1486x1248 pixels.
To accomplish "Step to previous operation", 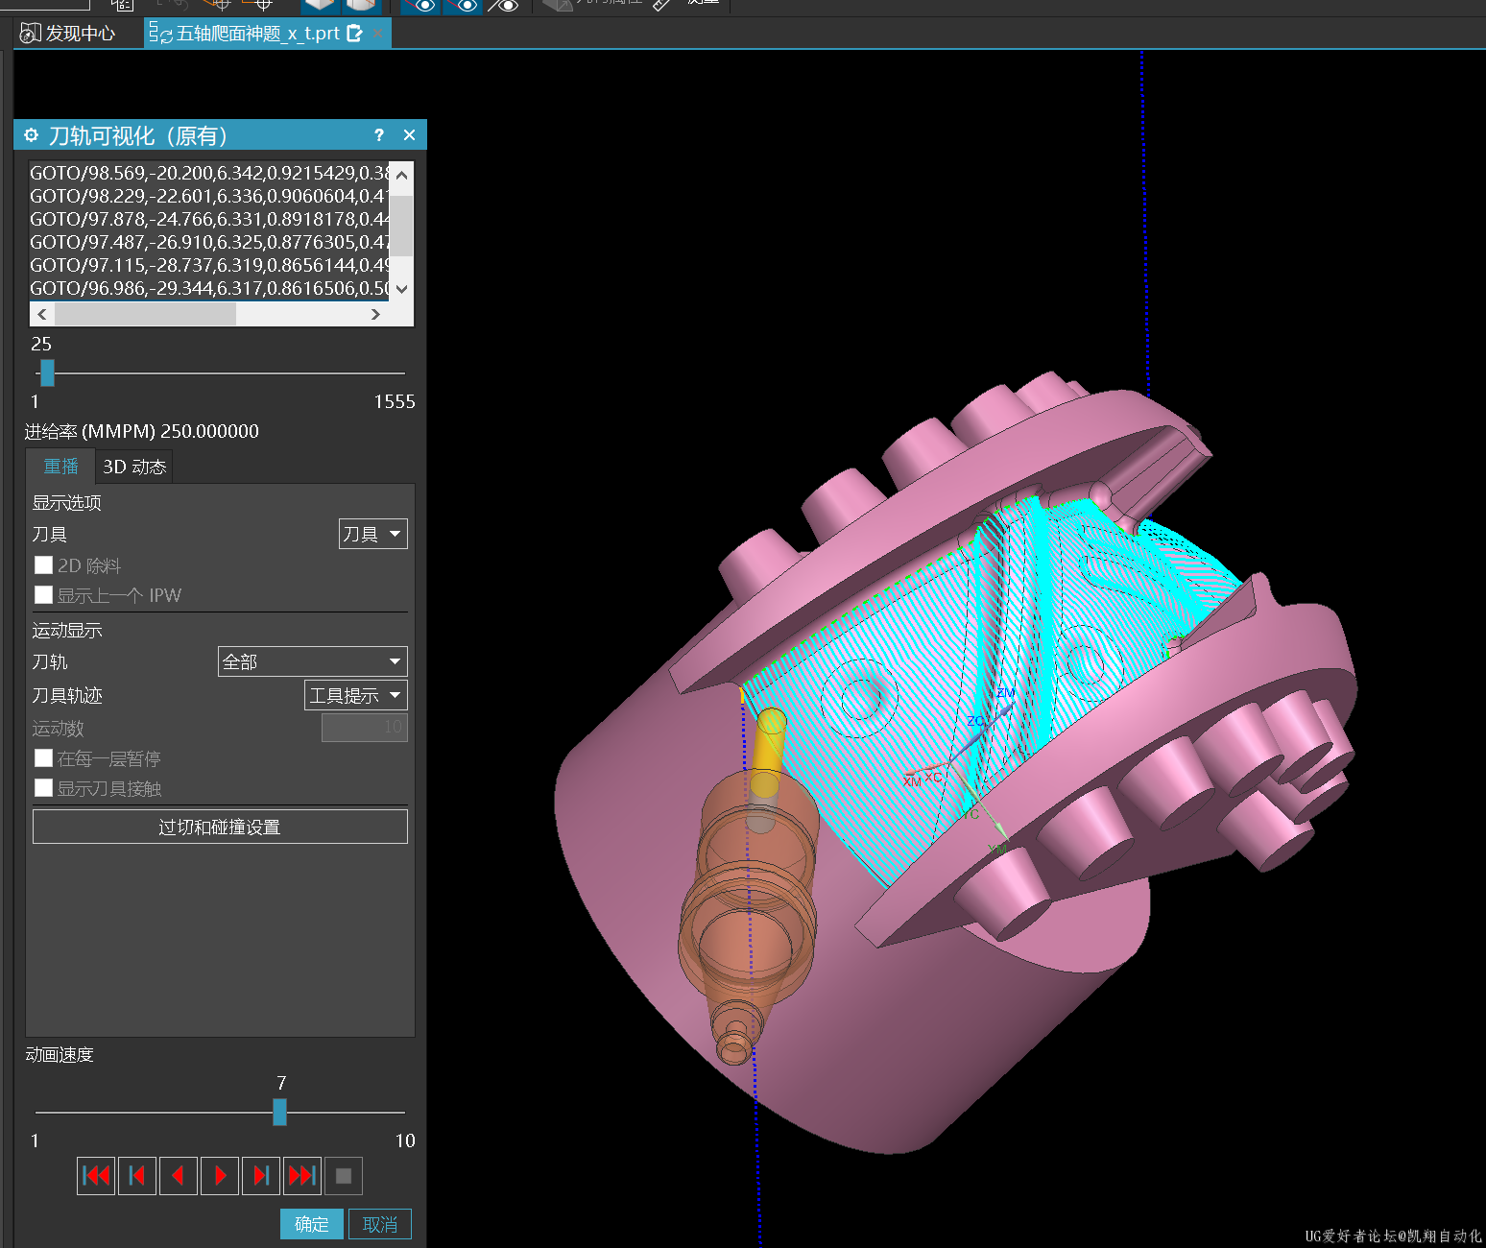I will click(137, 1176).
